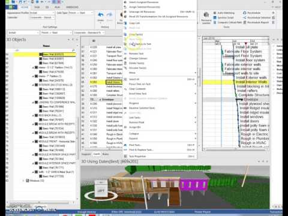
Task: Click the LEFT face of the view cube
Action: (101, 190)
